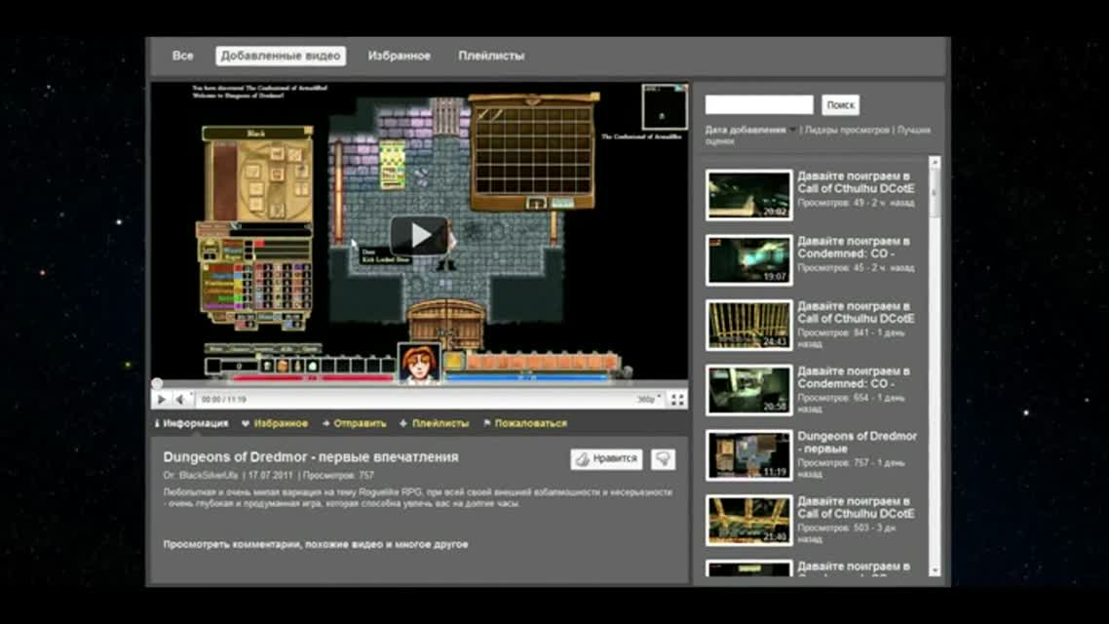Click the upload date 17.07.2011

270,476
